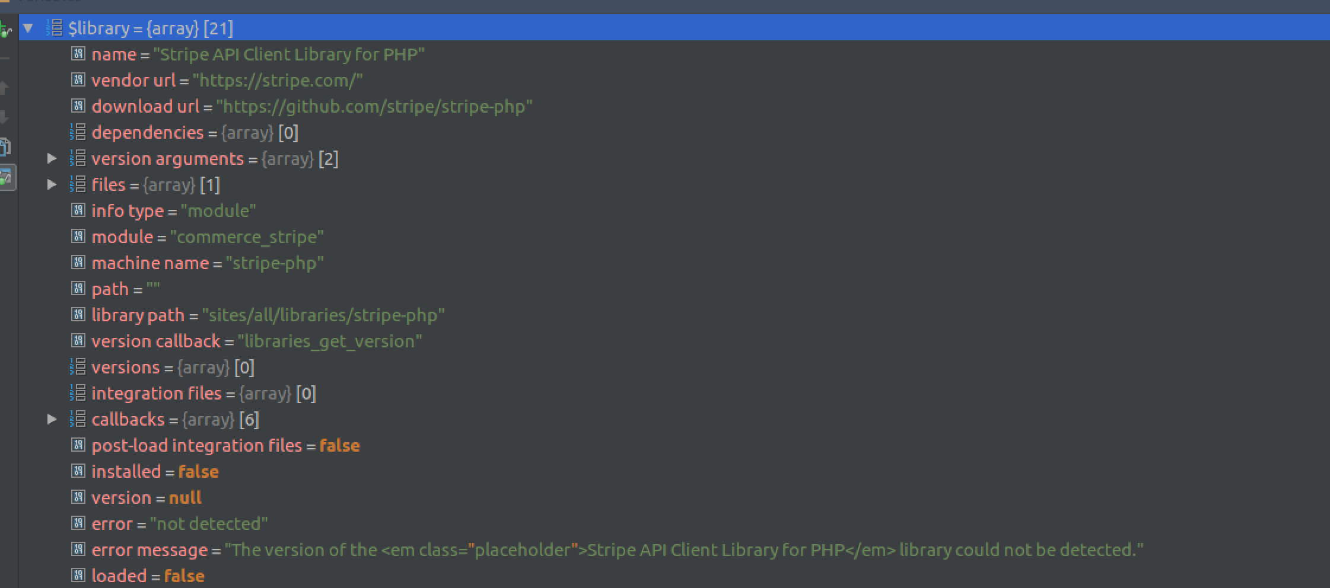Collapse the $library array node
Screen dimensions: 1330x588
29,28
